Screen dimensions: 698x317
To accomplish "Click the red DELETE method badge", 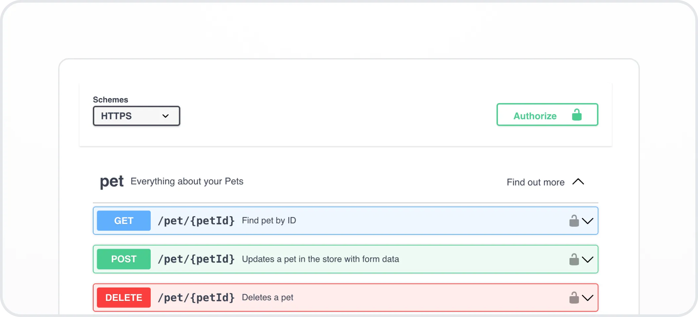I will [x=124, y=298].
